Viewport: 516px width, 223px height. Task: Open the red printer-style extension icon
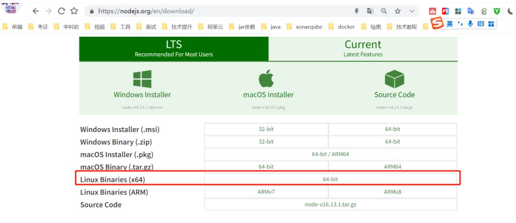click(432, 11)
